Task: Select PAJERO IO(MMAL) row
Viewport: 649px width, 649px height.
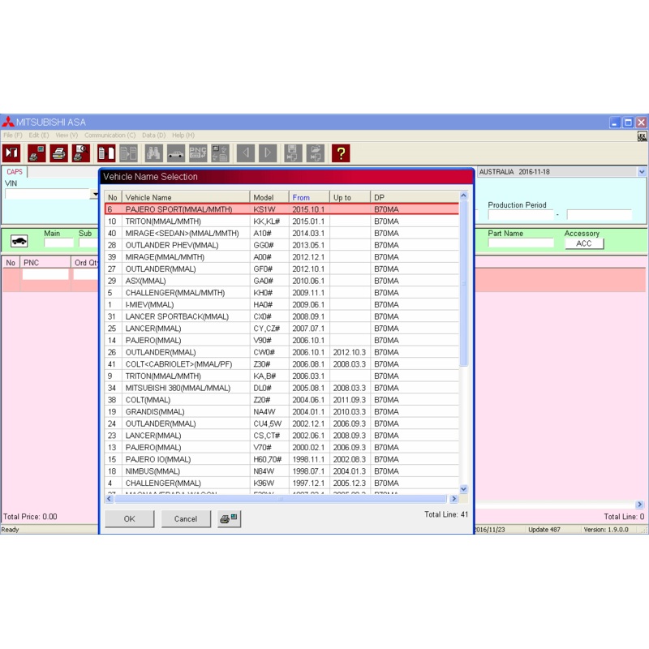Action: pyautogui.click(x=282, y=459)
